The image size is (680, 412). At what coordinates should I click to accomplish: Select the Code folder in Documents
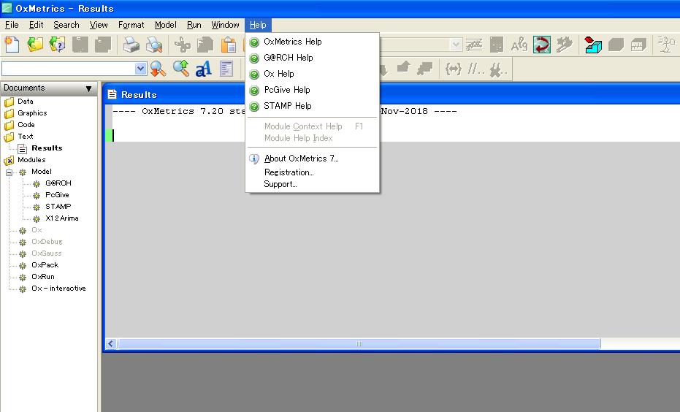(26, 125)
